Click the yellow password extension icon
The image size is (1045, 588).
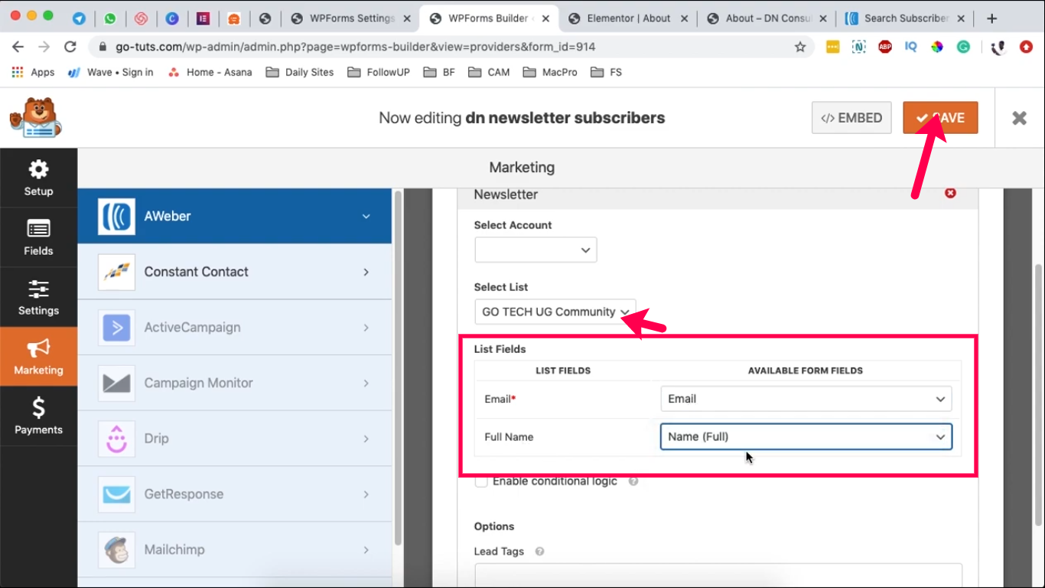pyautogui.click(x=833, y=47)
